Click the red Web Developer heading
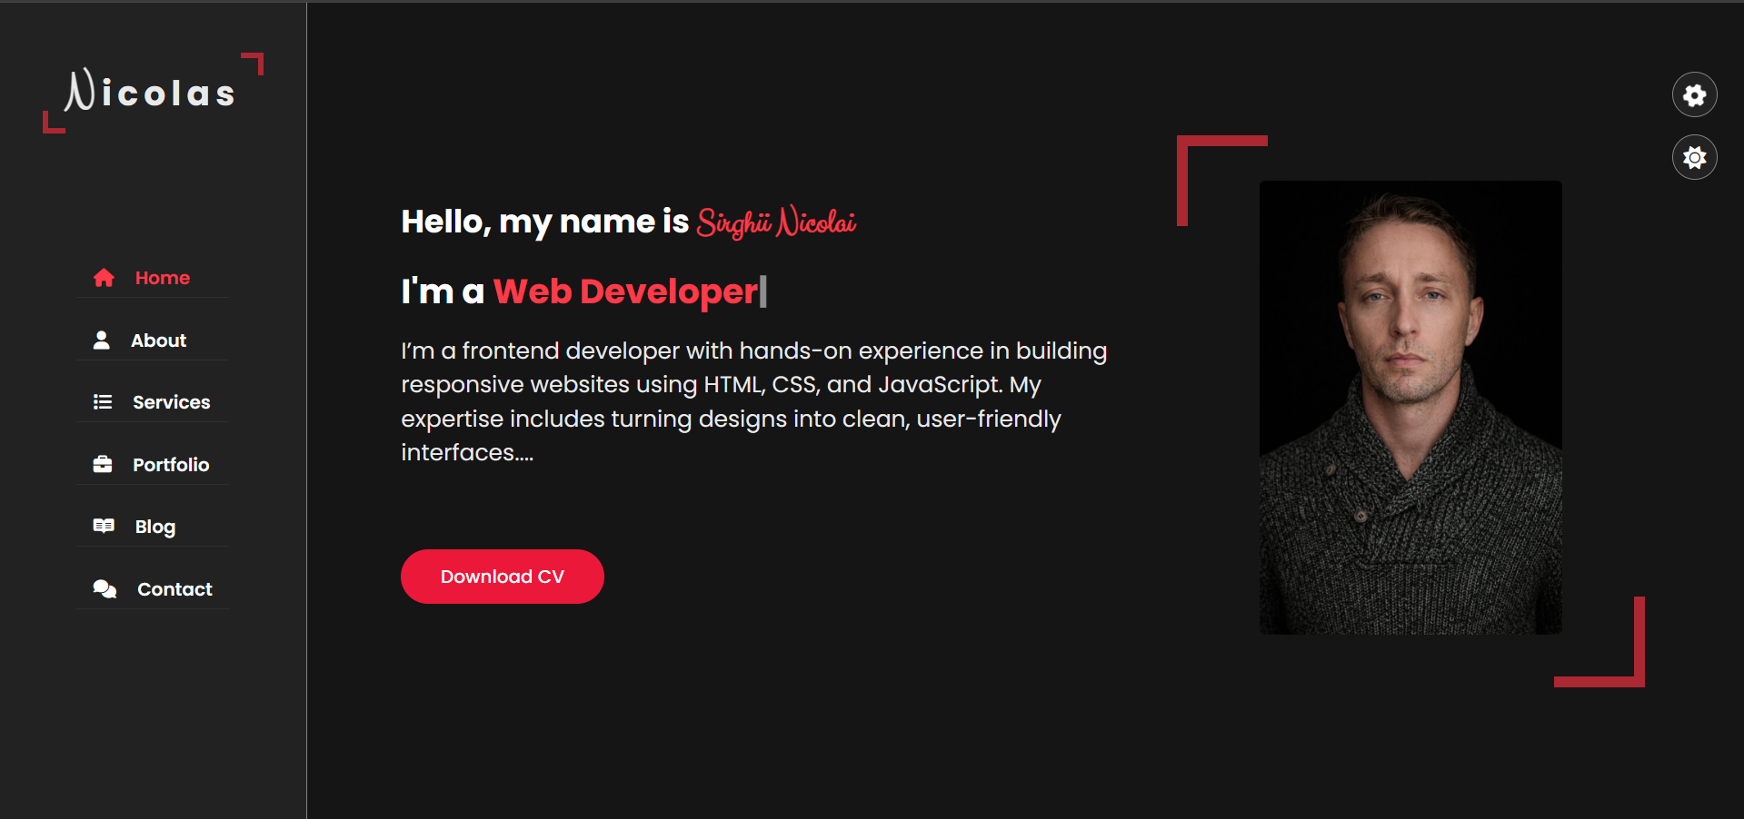This screenshot has height=819, width=1744. coord(625,291)
